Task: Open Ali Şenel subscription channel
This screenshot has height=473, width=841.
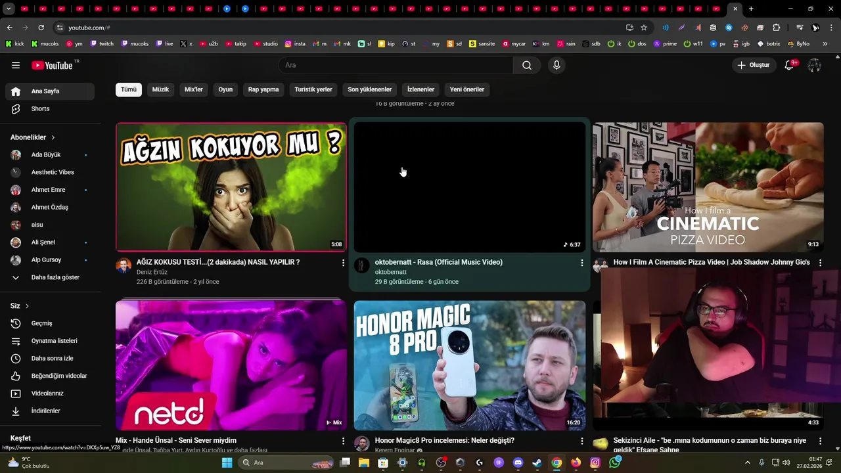Action: click(x=50, y=242)
